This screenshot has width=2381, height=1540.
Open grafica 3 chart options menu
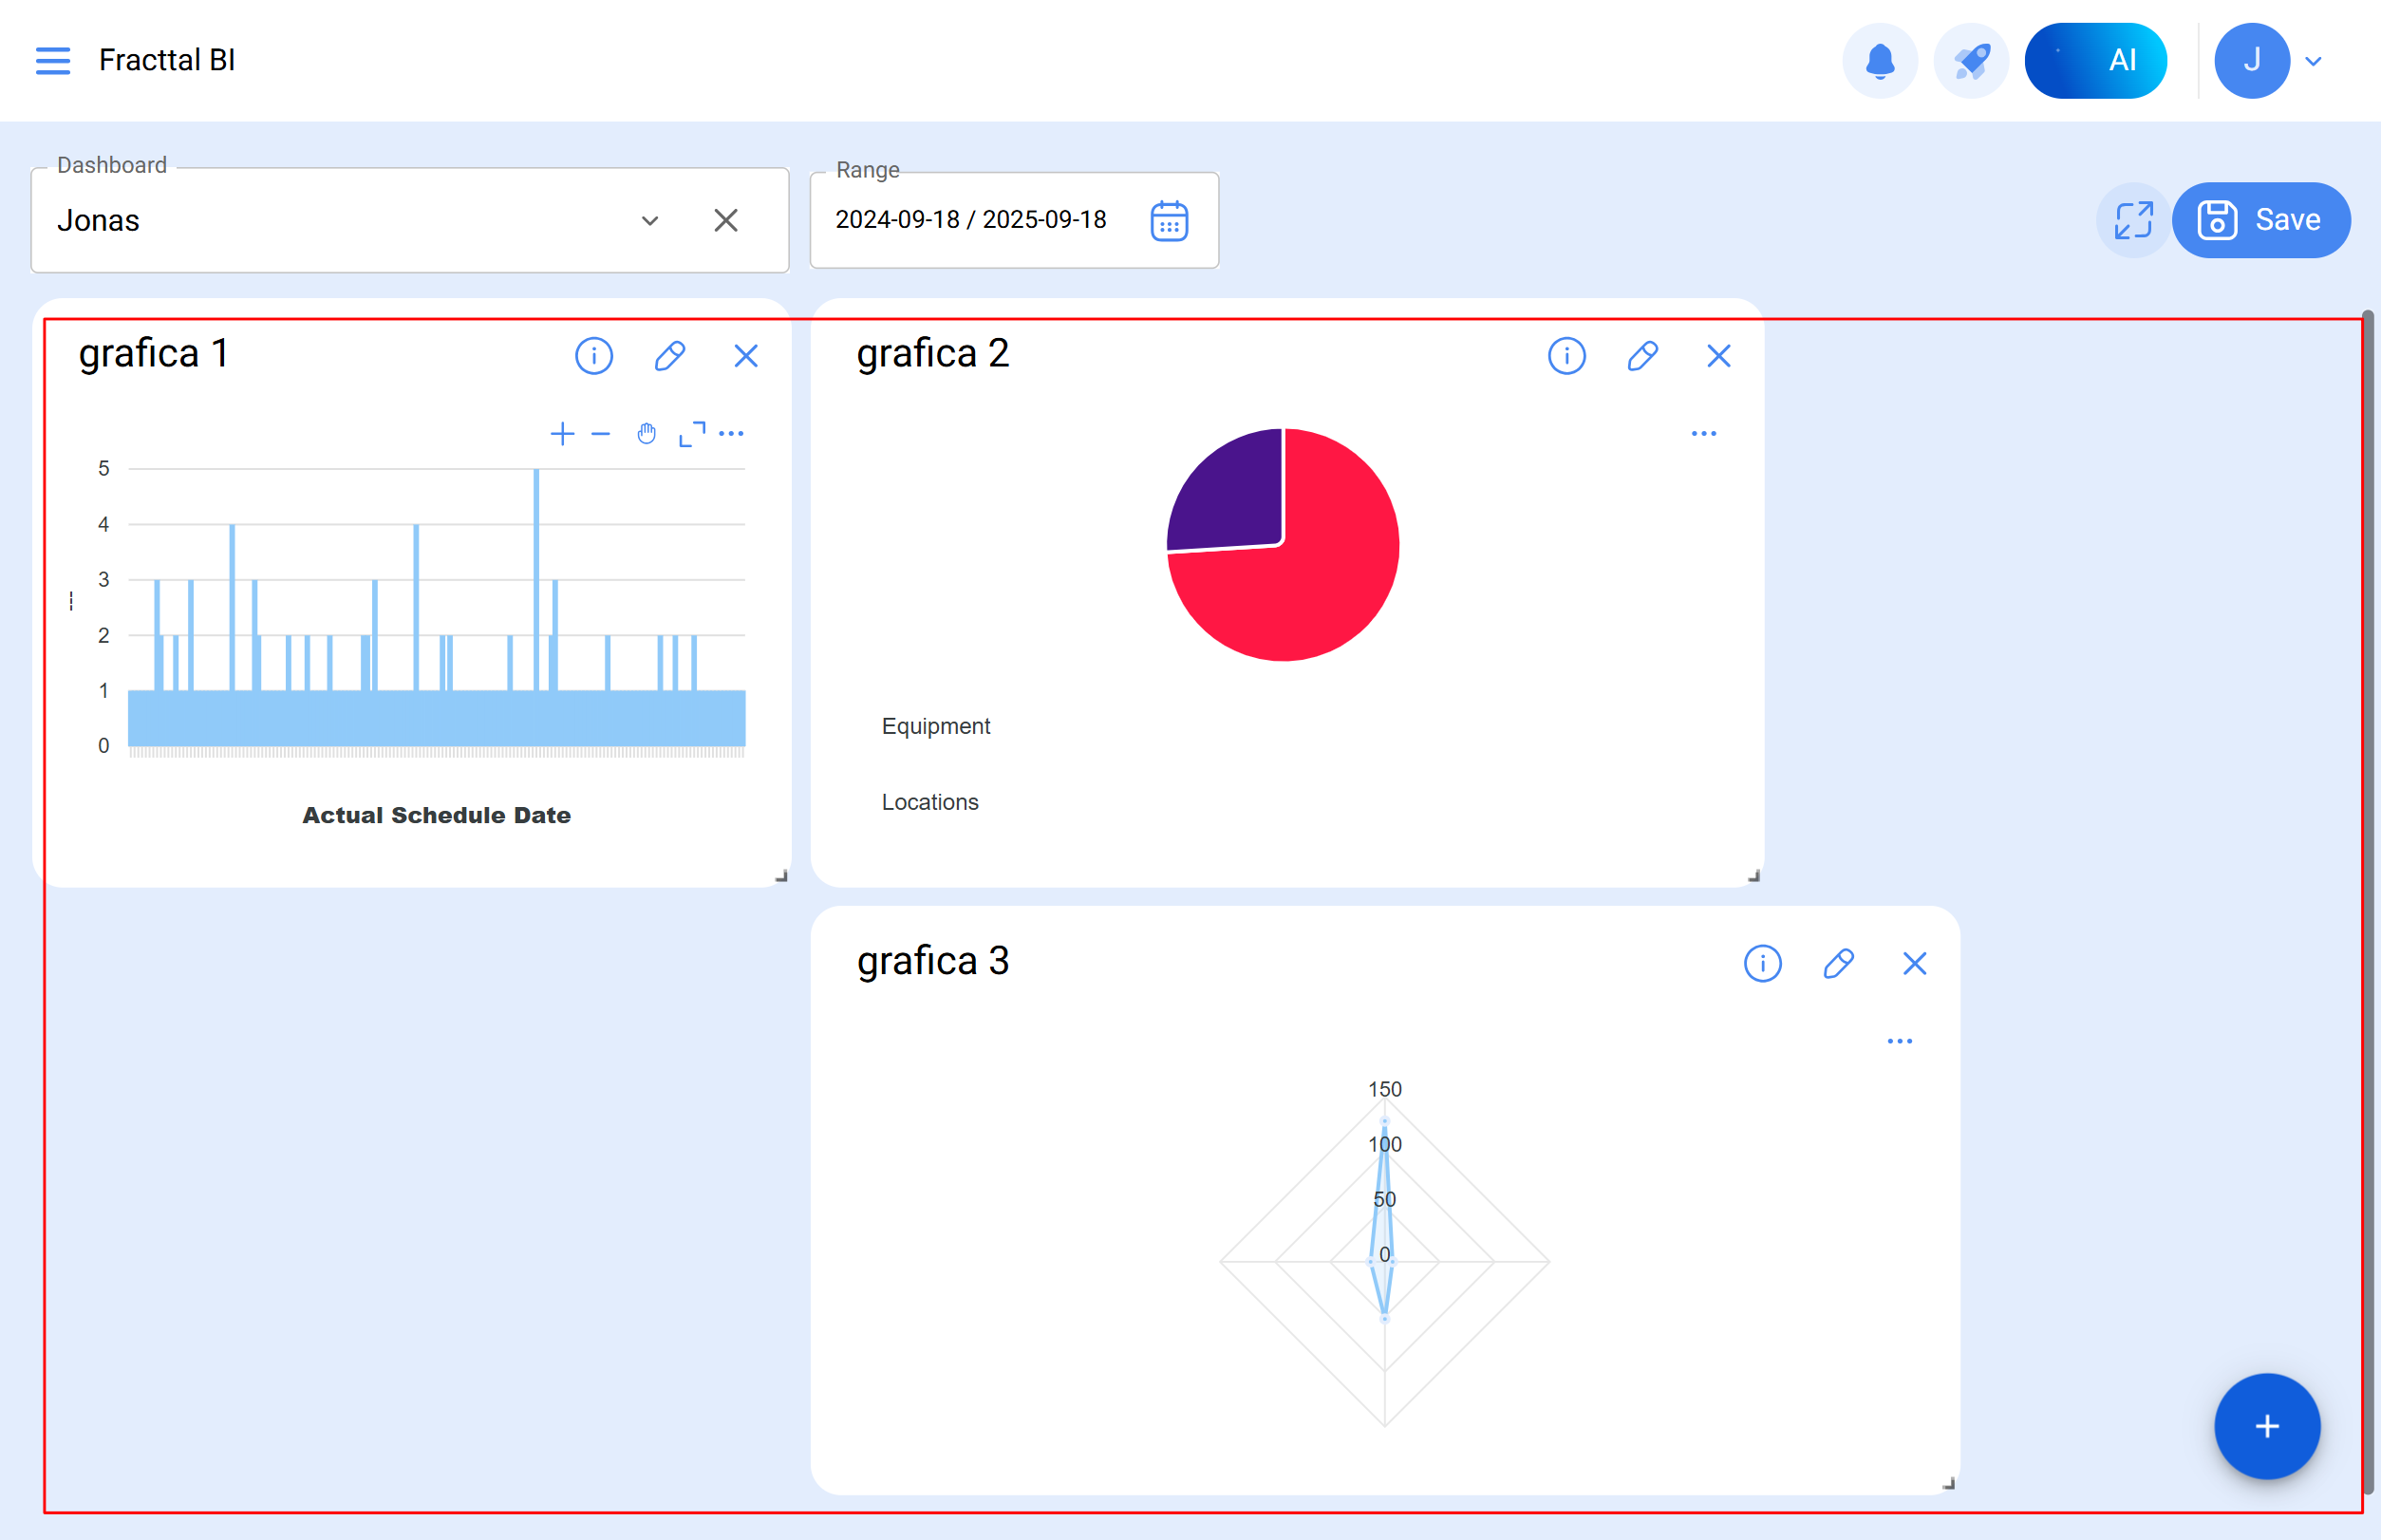tap(1899, 1041)
